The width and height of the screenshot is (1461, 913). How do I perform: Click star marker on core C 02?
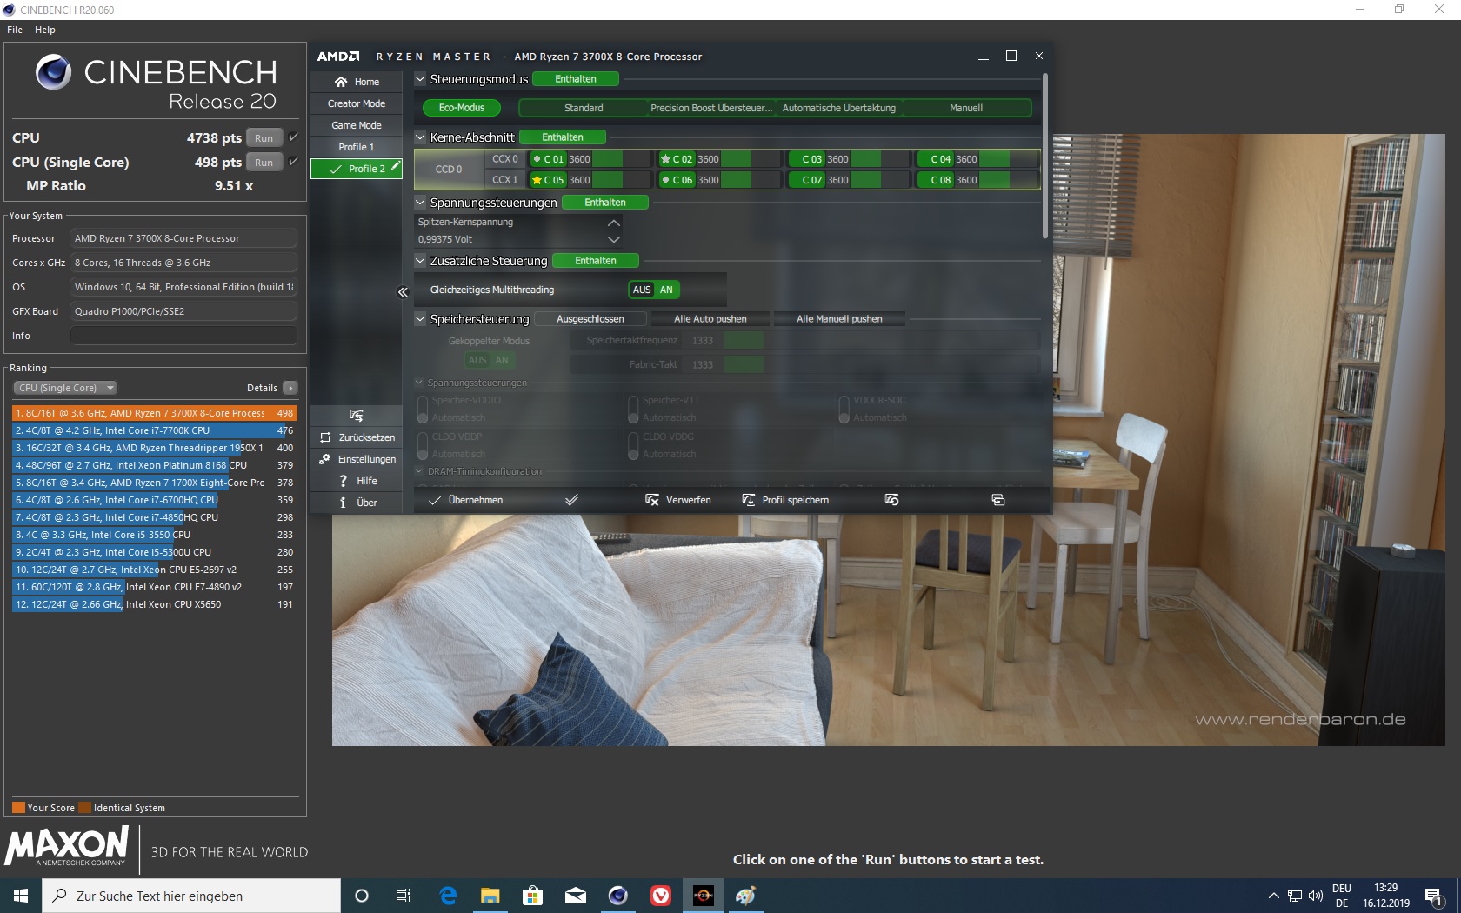click(665, 159)
